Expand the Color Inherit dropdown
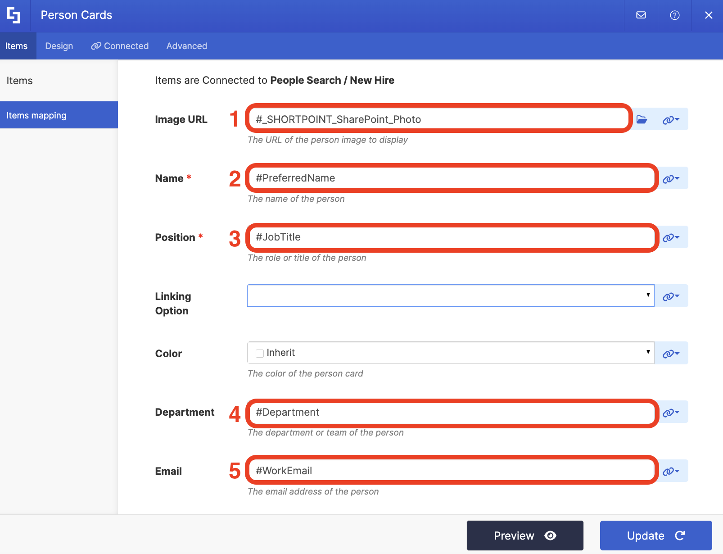This screenshot has height=554, width=723. coord(451,353)
